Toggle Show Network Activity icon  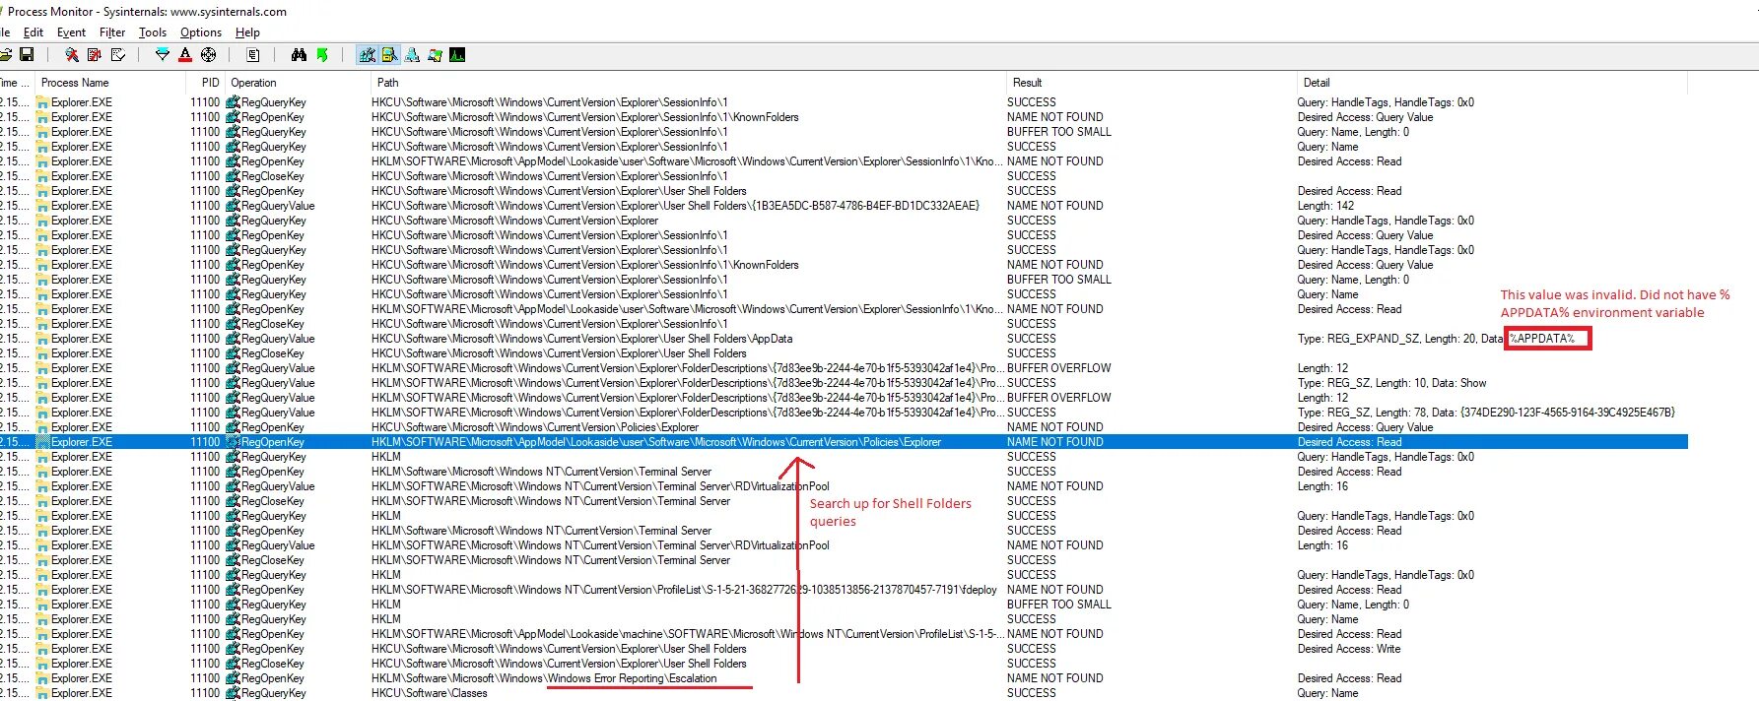click(412, 55)
